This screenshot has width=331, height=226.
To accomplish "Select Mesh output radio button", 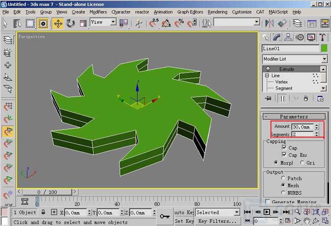I will pyautogui.click(x=283, y=185).
